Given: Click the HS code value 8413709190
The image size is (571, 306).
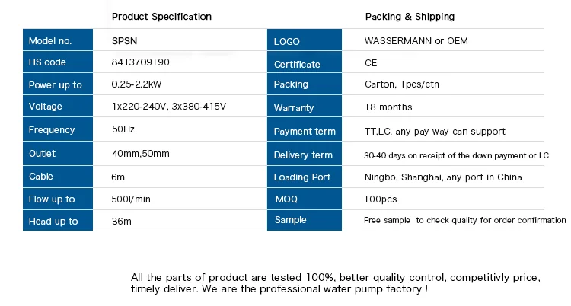Looking at the screenshot, I should coord(141,62).
